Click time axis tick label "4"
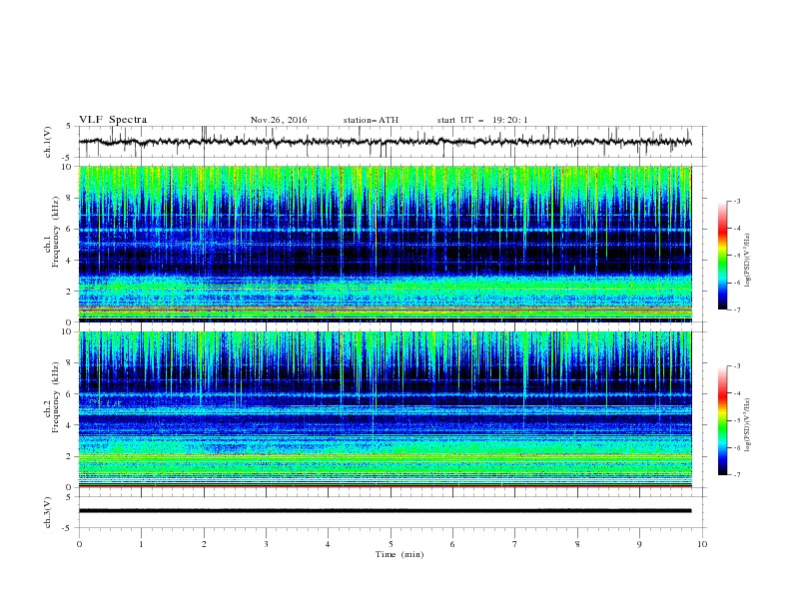Image resolution: width=791 pixels, height=611 pixels. pyautogui.click(x=328, y=544)
